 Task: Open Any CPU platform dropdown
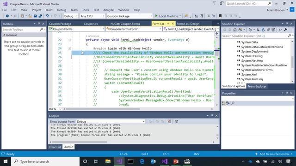click(92, 16)
